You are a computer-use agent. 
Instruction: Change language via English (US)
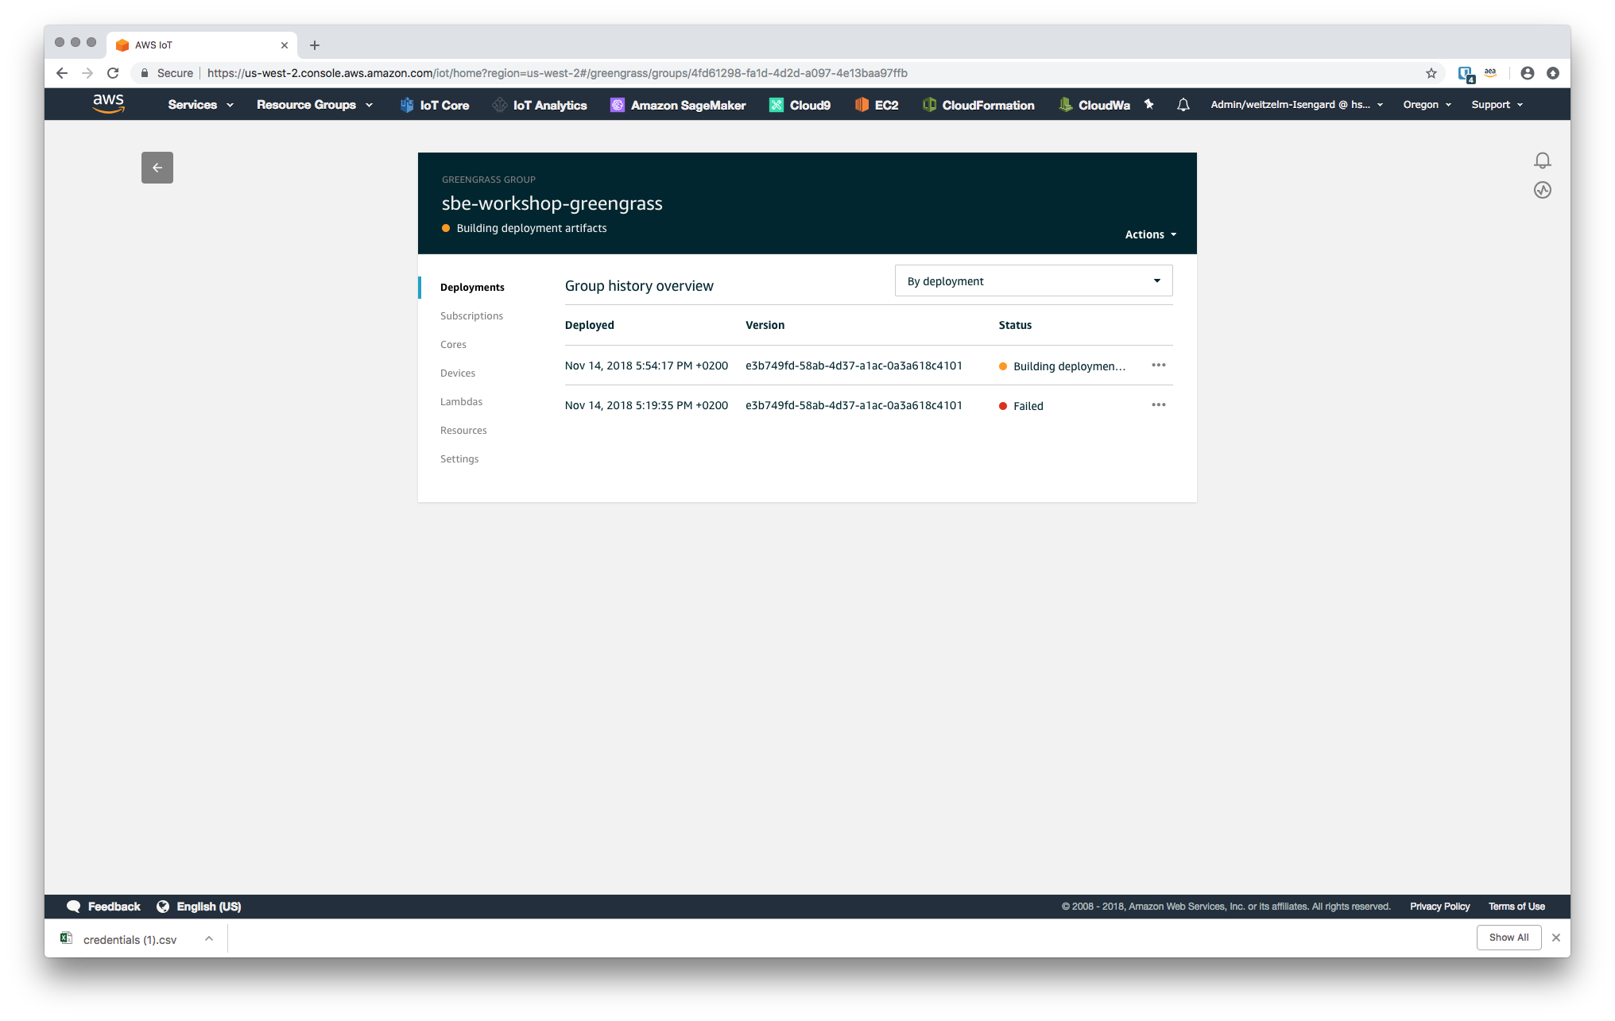click(199, 907)
